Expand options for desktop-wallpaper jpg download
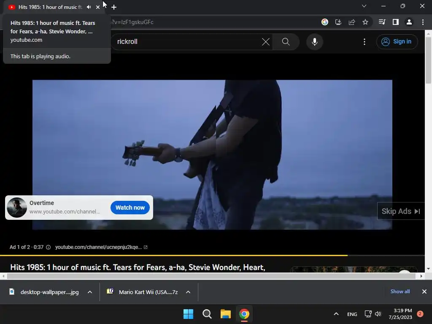 coord(90,292)
